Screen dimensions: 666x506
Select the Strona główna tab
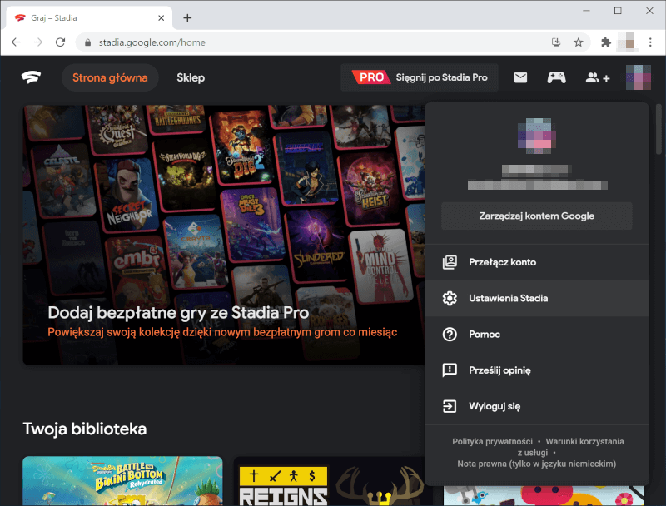coord(110,77)
